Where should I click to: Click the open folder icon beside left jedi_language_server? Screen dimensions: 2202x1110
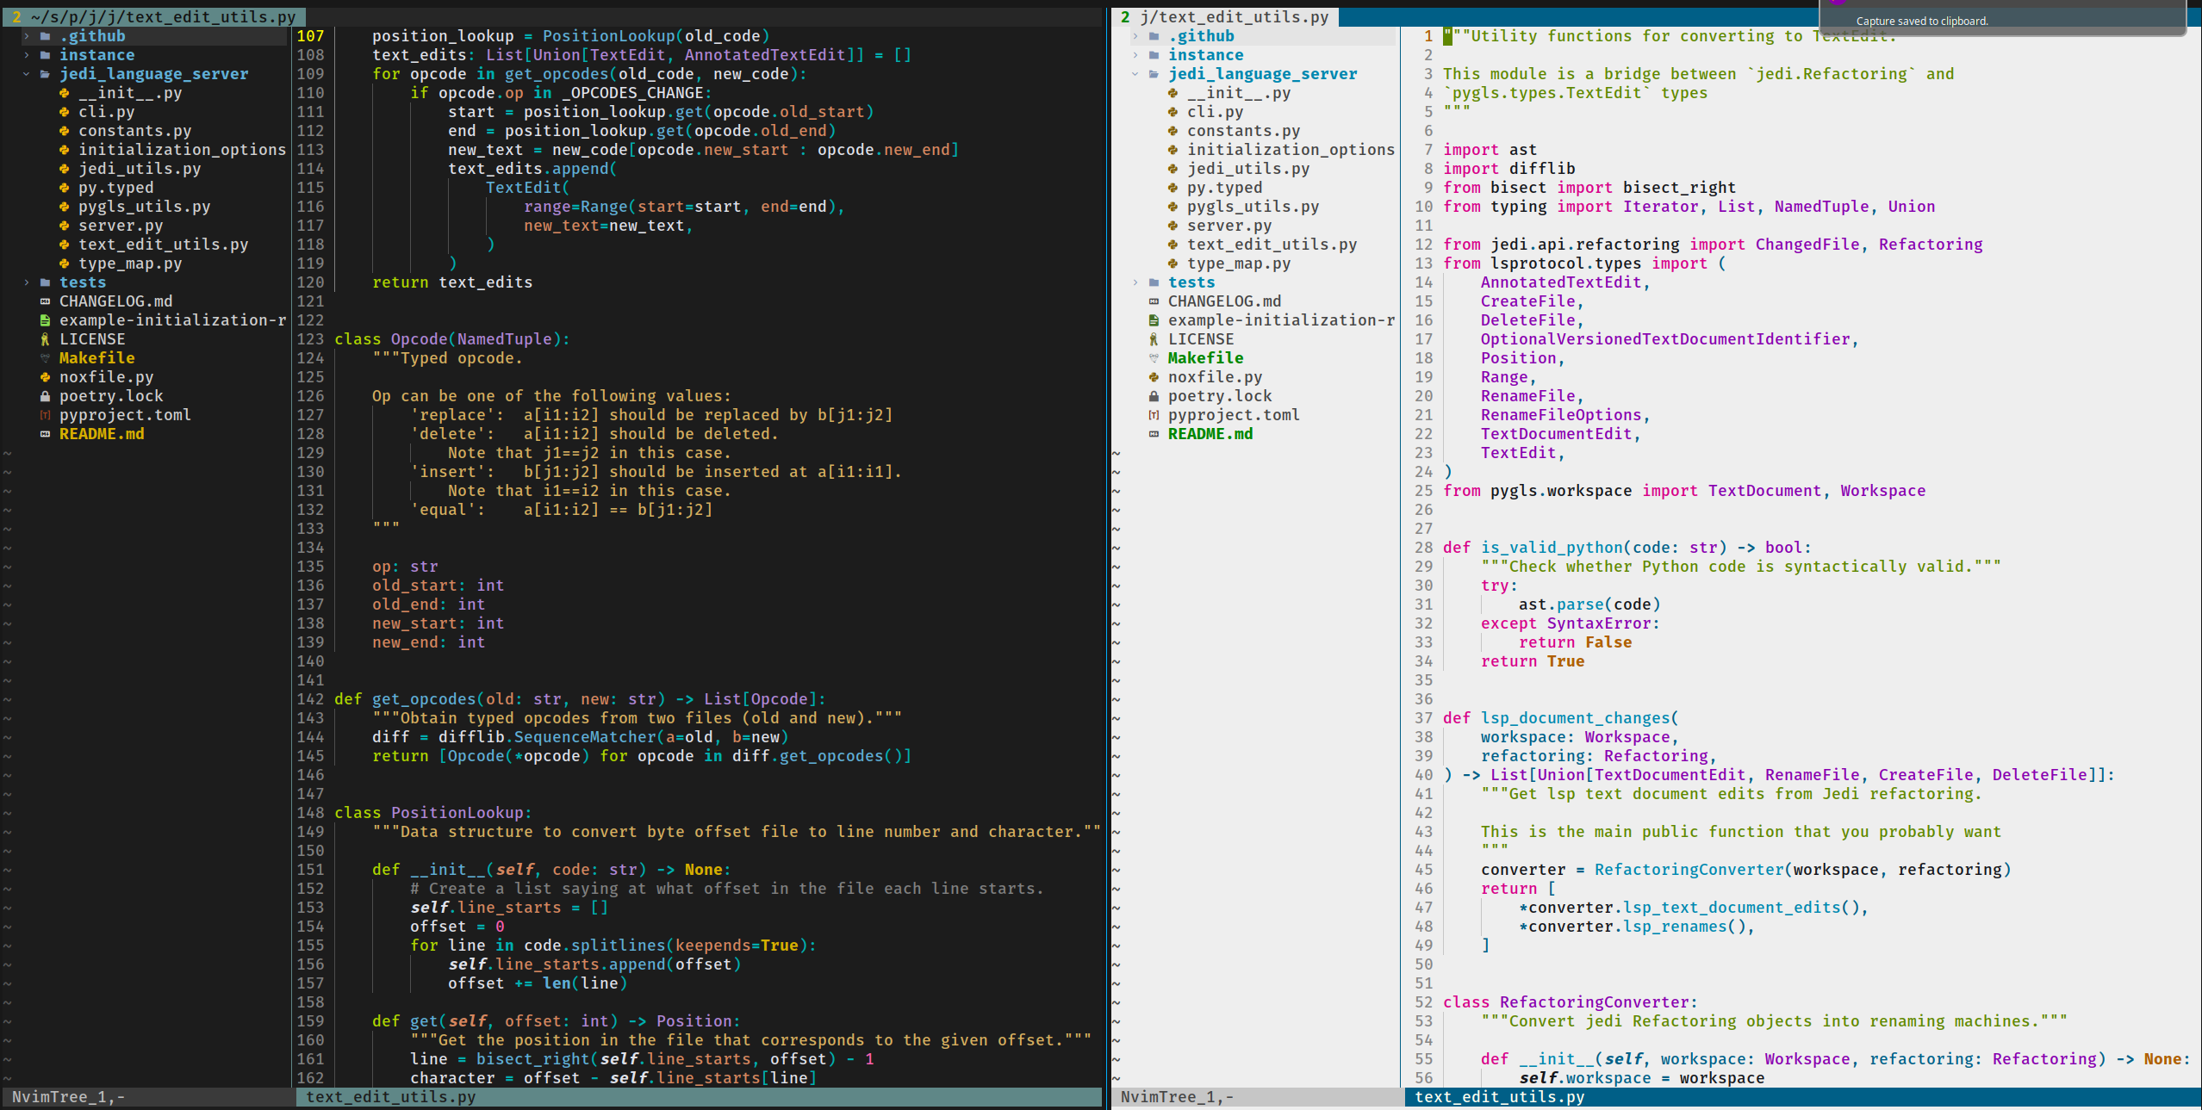(x=45, y=74)
